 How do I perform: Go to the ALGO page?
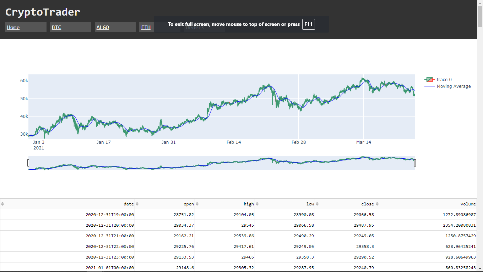(103, 27)
